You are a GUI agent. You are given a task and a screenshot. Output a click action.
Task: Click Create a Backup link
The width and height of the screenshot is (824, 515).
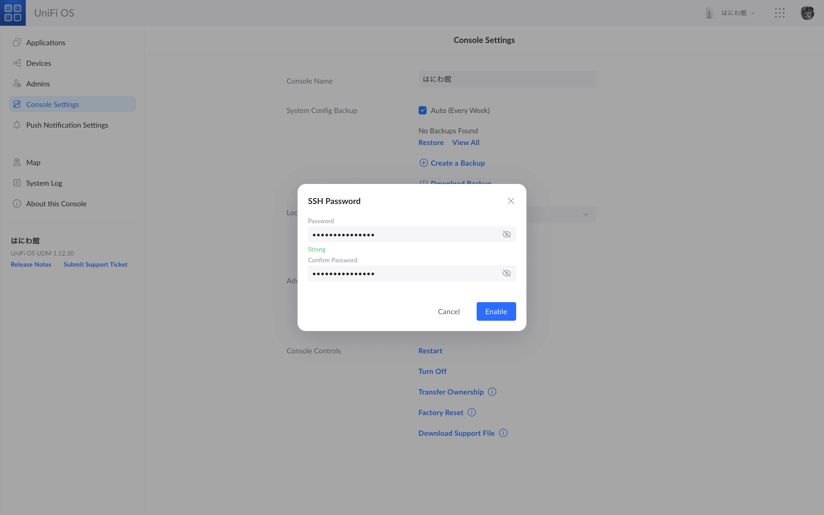[x=457, y=163]
